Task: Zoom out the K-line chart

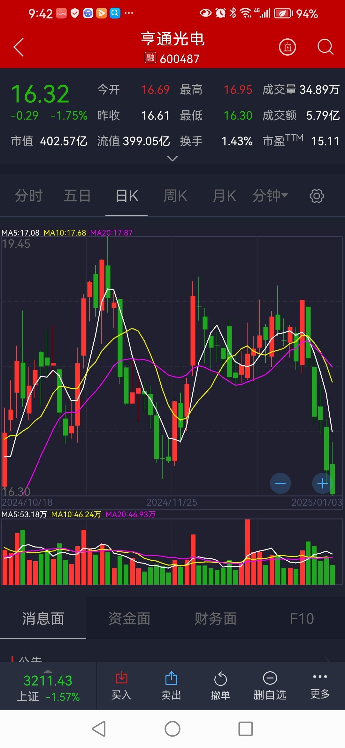Action: 280,483
